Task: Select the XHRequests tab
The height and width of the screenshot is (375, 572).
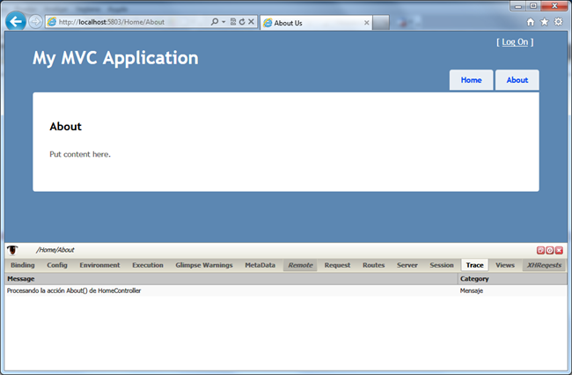Action: pyautogui.click(x=544, y=265)
